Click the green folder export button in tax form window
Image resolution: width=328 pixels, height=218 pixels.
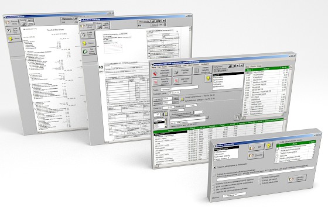pyautogui.click(x=89, y=51)
